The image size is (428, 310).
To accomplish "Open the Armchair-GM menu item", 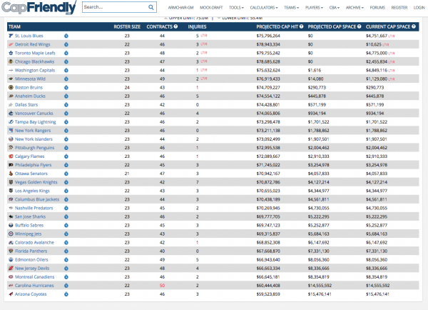I will point(180,7).
